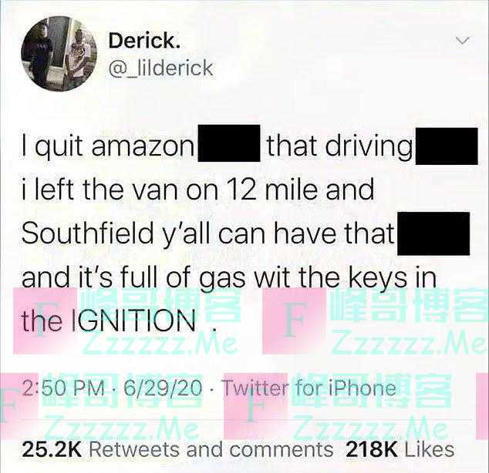
Task: Click the Zzzzzz.Me watermark under IGNITION
Action: 159,344
